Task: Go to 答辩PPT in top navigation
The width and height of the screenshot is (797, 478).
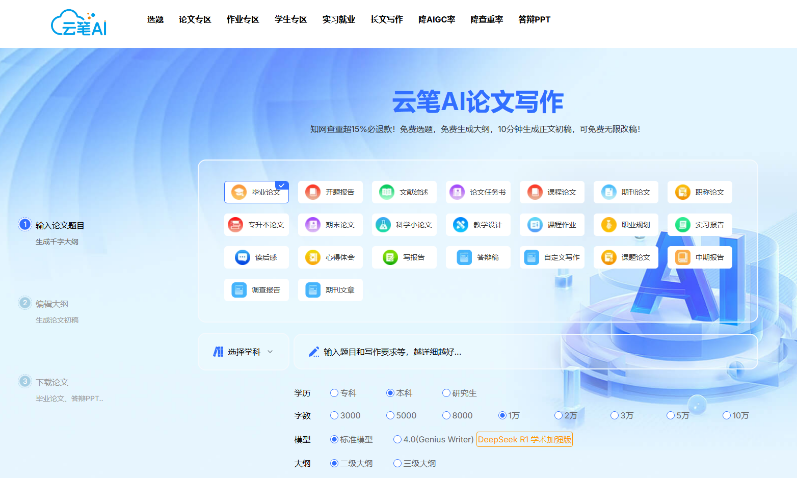Action: pos(534,19)
